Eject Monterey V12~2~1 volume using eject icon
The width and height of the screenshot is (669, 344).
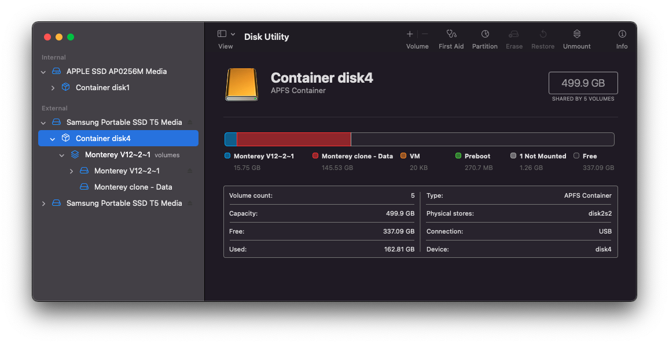tap(190, 171)
